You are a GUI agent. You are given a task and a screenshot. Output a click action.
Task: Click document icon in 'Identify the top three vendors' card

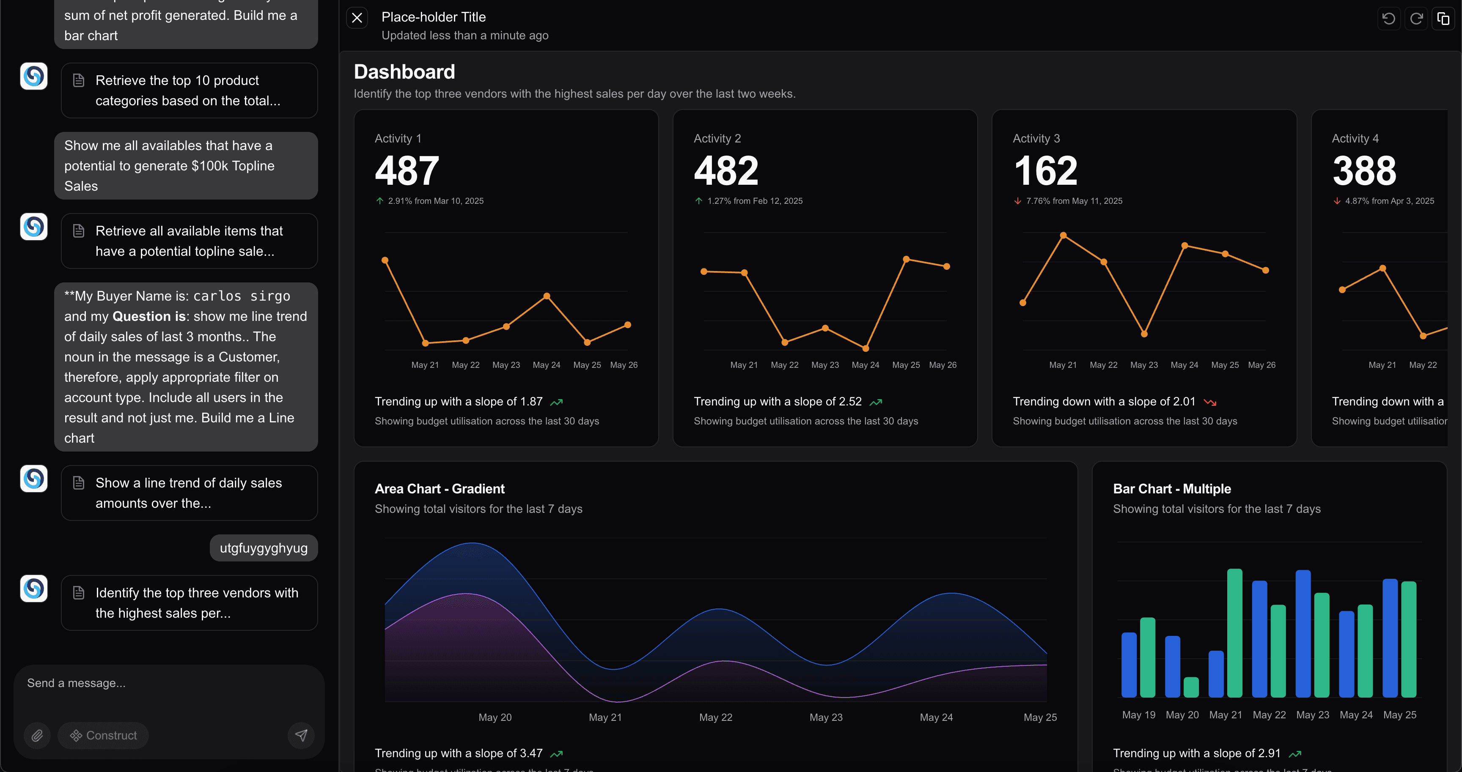(x=79, y=593)
